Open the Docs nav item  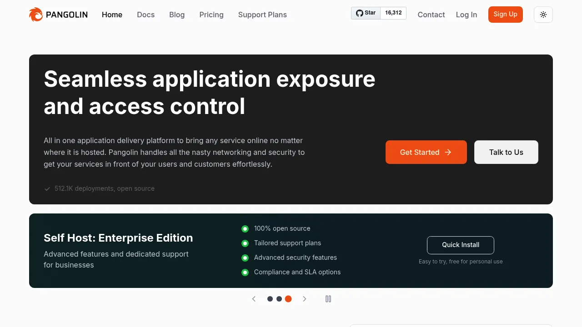(x=145, y=15)
